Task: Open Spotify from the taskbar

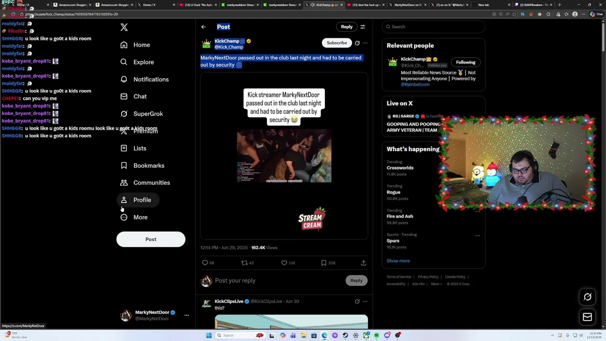Action: point(376,335)
